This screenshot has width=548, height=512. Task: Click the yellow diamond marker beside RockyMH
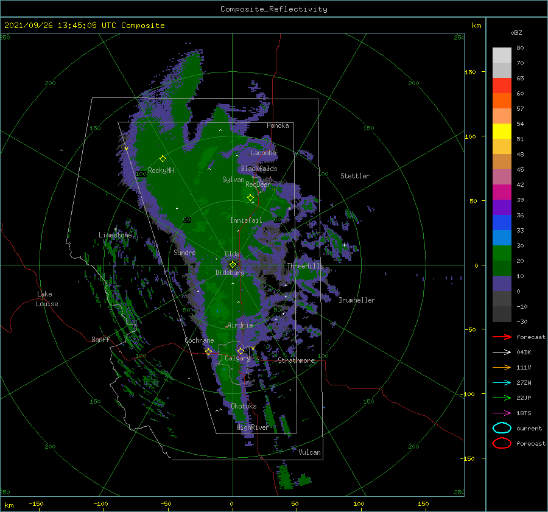[x=163, y=159]
